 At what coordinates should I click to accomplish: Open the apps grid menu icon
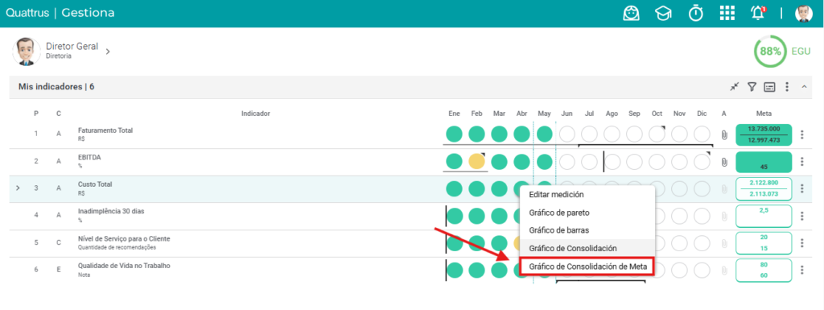[x=727, y=13]
